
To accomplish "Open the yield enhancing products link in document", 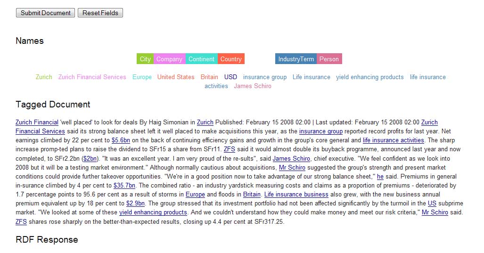I will [x=153, y=212].
